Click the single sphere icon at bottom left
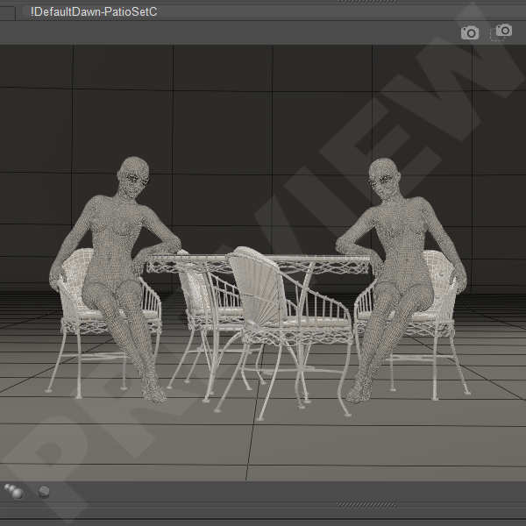 43,492
